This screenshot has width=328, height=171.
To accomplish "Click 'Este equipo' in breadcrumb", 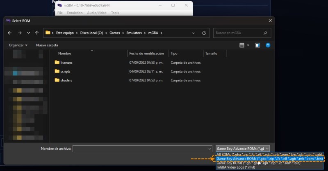I will (65, 33).
